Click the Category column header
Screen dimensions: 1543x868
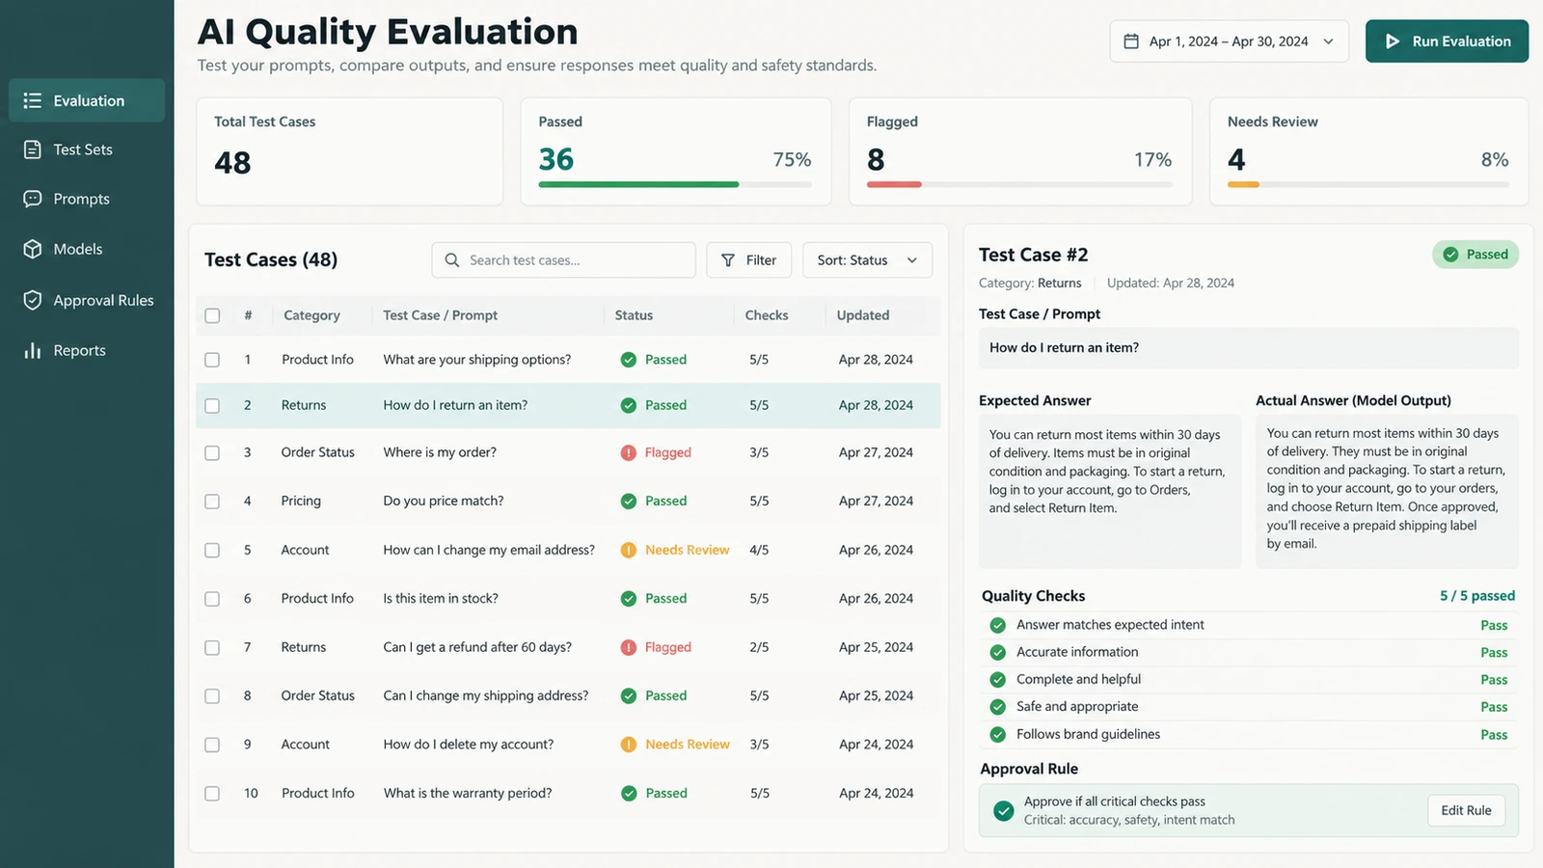pyautogui.click(x=311, y=315)
